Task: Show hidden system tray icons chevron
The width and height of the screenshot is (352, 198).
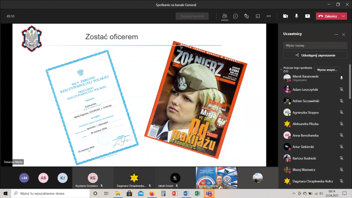Action: pos(293,194)
